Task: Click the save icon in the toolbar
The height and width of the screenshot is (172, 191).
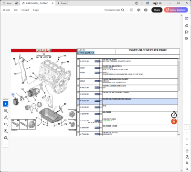Action: pos(132,10)
